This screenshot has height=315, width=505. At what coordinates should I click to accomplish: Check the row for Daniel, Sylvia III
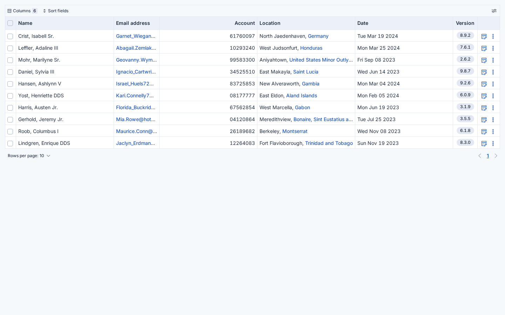coord(10,72)
